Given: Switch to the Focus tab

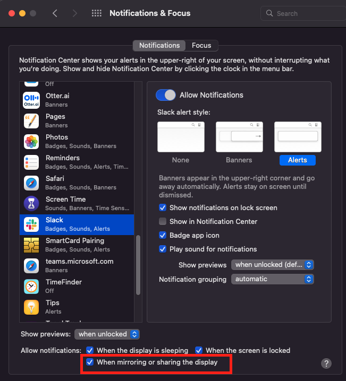Looking at the screenshot, I should [201, 46].
